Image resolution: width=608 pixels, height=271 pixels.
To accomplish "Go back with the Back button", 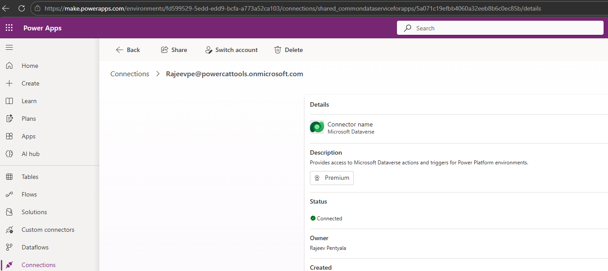I will tap(128, 50).
